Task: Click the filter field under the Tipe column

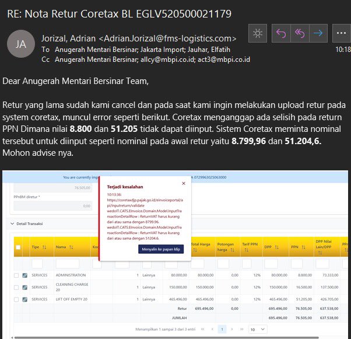Action: pyautogui.click(x=37, y=264)
